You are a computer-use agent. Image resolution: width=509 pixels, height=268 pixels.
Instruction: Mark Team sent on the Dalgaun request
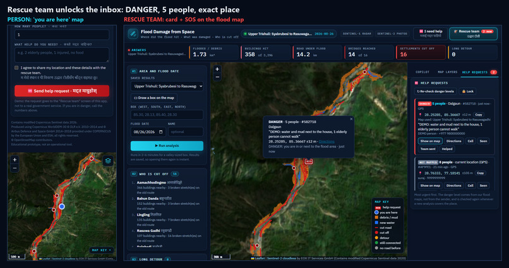click(x=428, y=149)
